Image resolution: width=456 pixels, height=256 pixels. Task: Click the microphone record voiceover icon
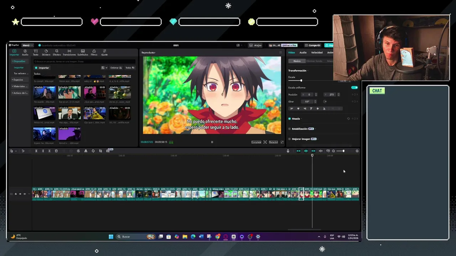tap(288, 151)
